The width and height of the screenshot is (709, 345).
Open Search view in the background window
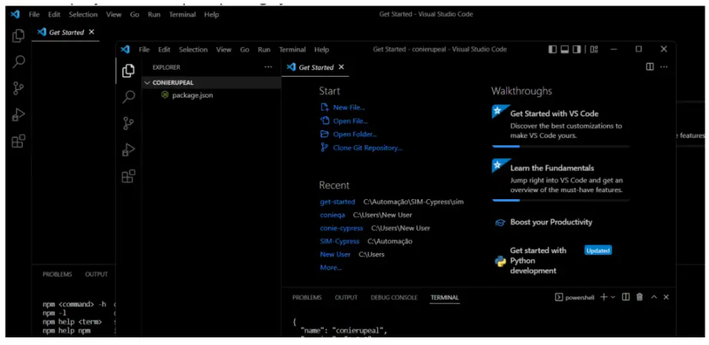point(19,62)
